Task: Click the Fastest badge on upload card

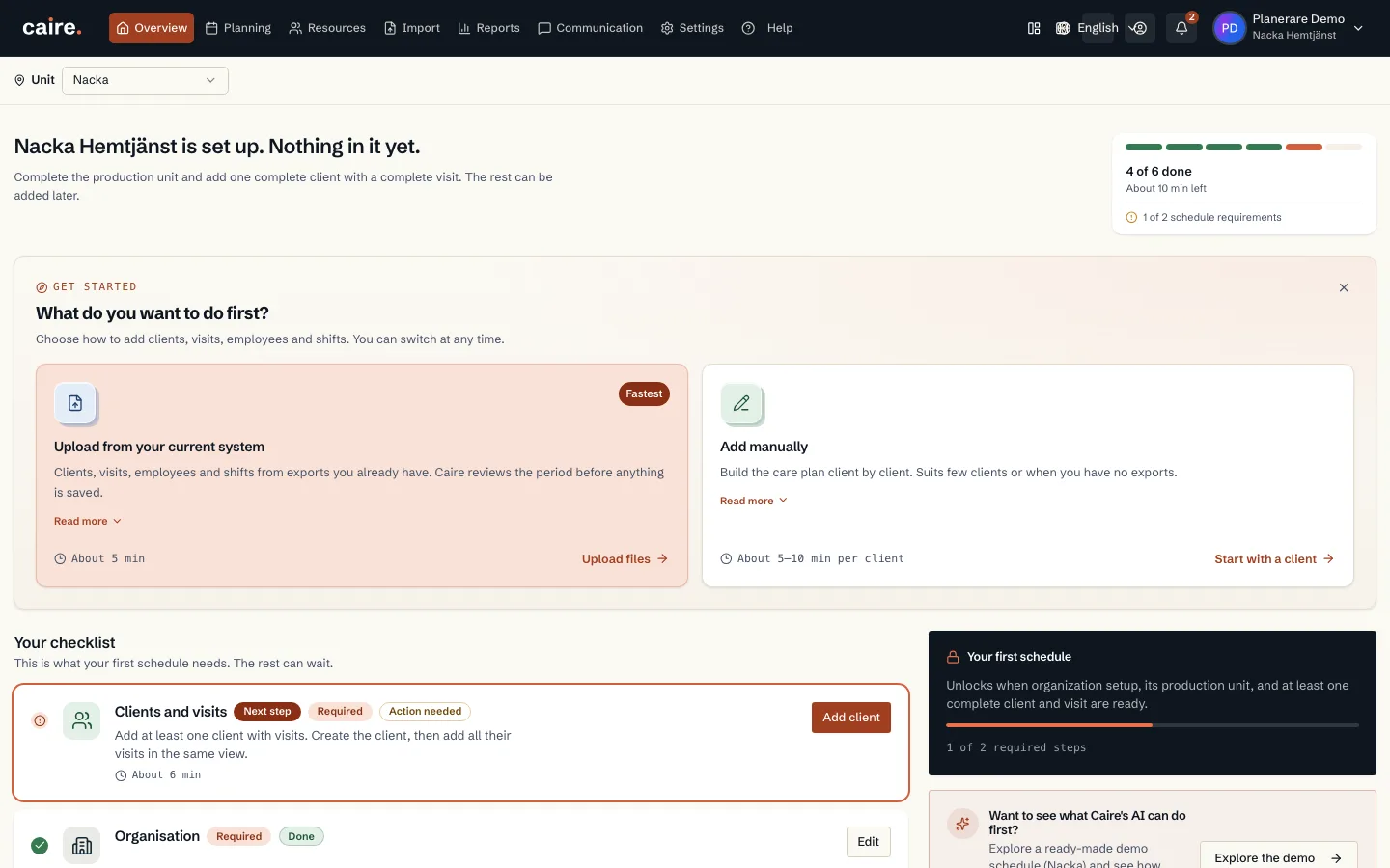Action: pos(644,393)
